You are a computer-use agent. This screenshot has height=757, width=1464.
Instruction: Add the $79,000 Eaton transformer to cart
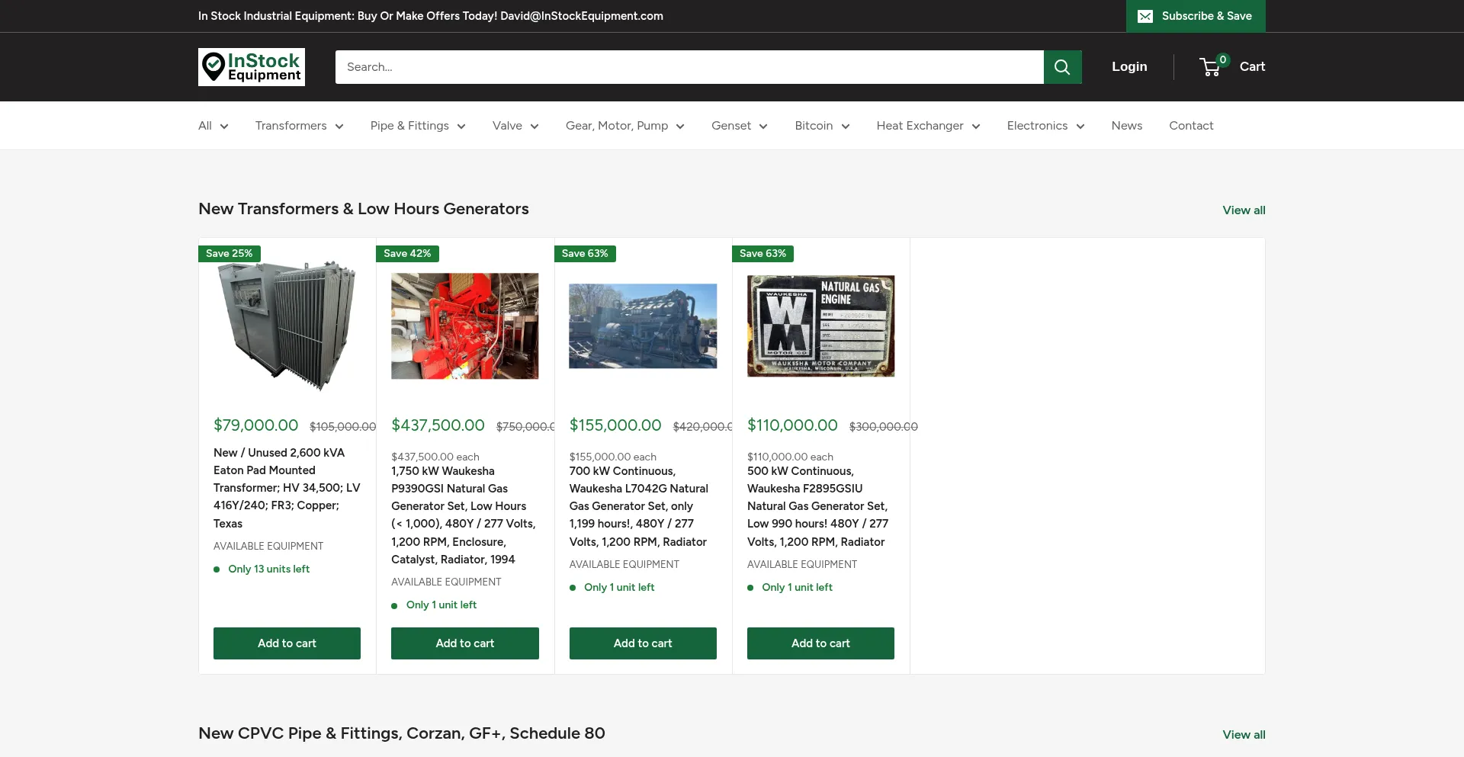287,643
